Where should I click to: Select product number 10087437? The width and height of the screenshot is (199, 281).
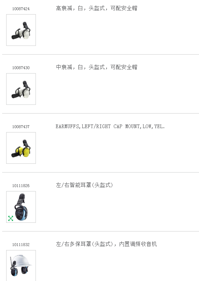[x=21, y=127]
